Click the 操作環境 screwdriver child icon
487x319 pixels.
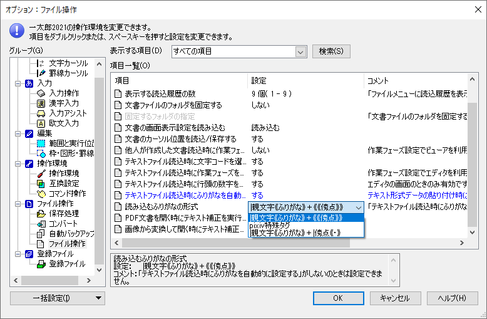point(41,174)
